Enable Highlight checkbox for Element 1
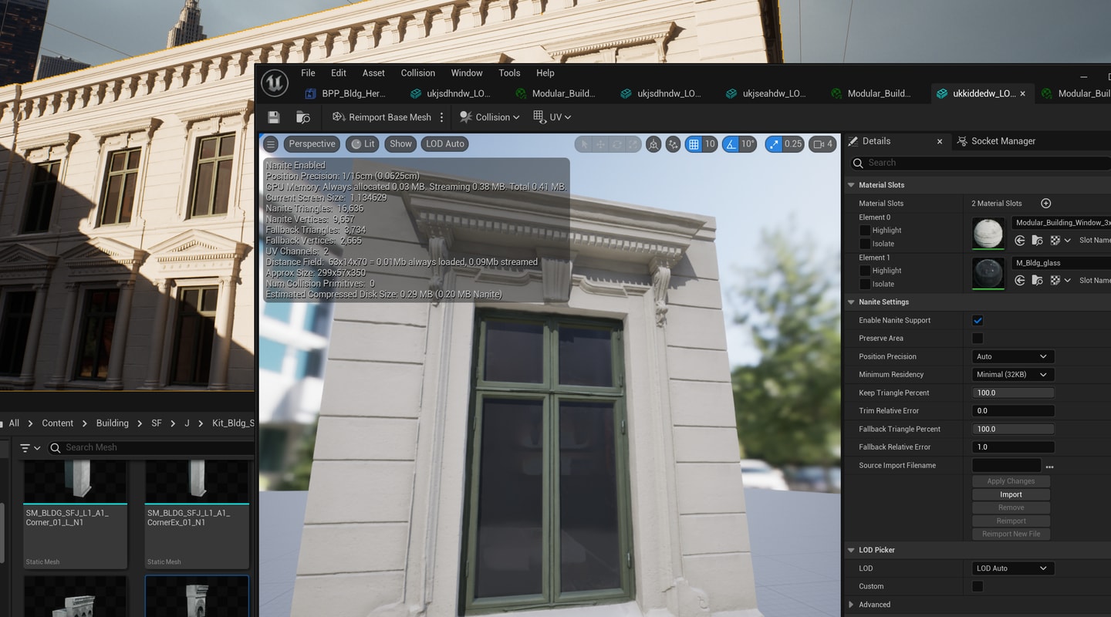 click(865, 271)
